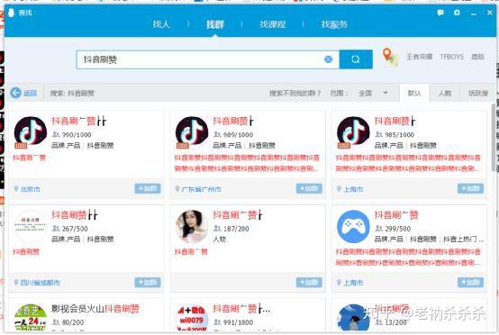499x335 pixels.
Task: Click the search magnifier button
Action: [x=356, y=59]
